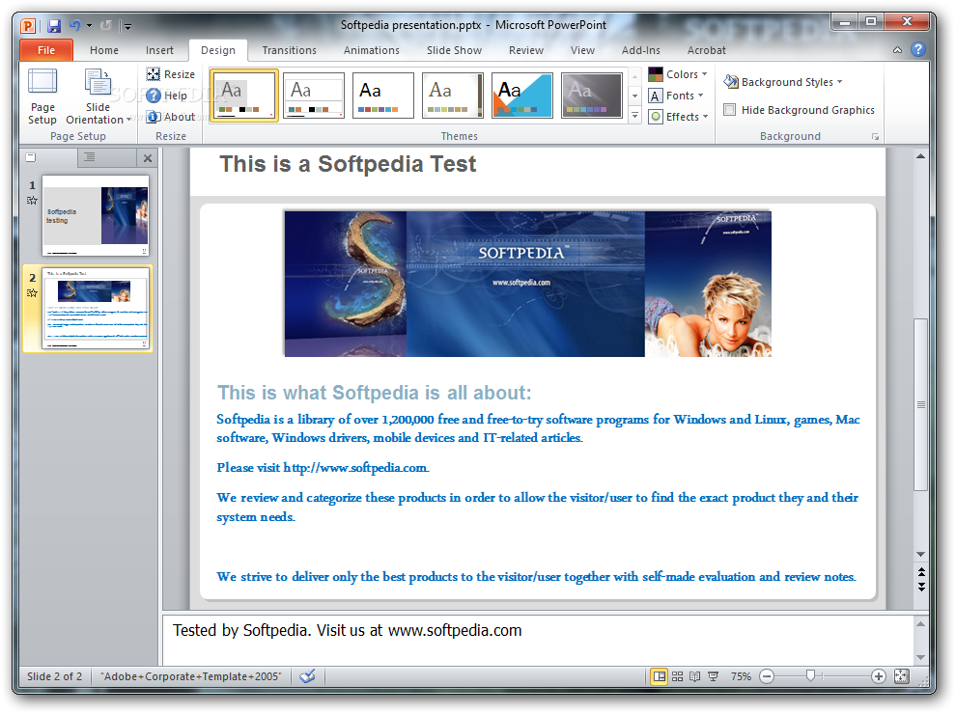956x714 pixels.
Task: Minimize the ribbon caret icon
Action: pyautogui.click(x=897, y=50)
